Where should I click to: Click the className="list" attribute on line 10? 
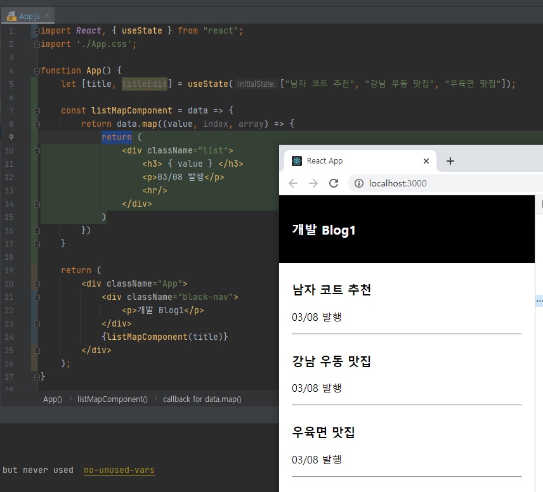pos(187,151)
